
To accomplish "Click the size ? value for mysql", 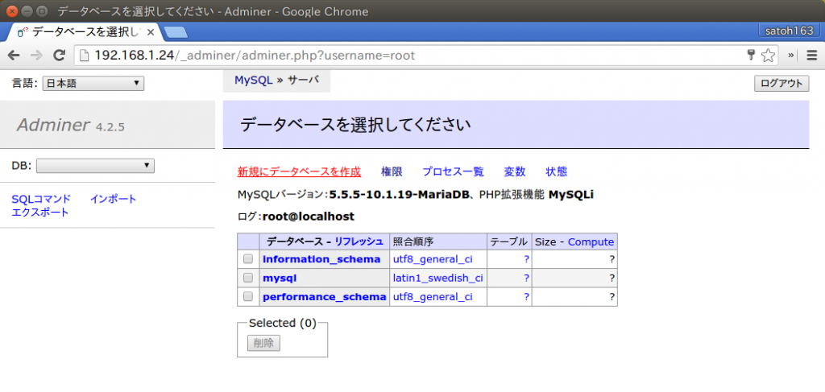I will 612,278.
